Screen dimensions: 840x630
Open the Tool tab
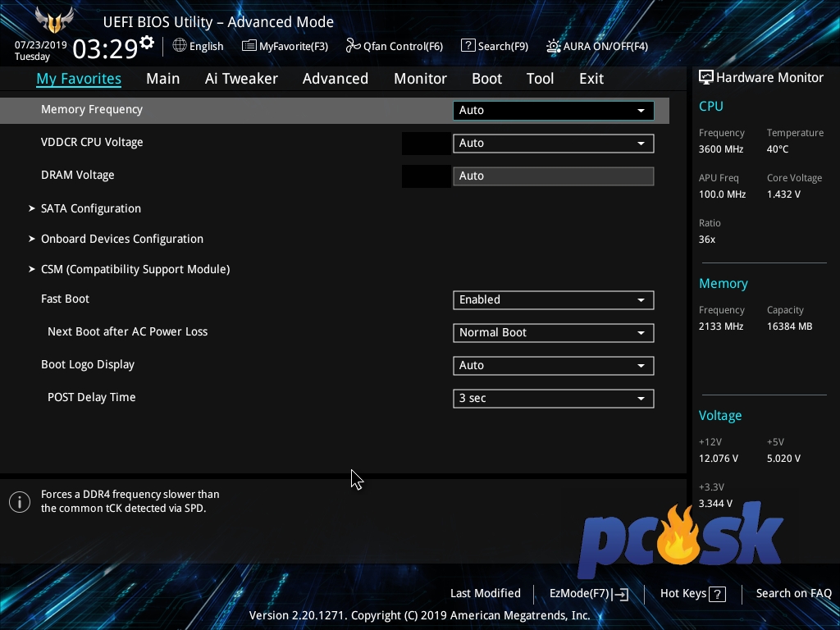tap(540, 79)
